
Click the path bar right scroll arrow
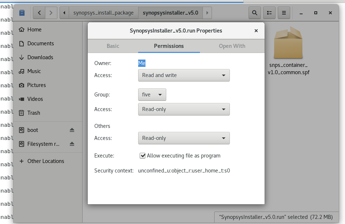click(207, 13)
